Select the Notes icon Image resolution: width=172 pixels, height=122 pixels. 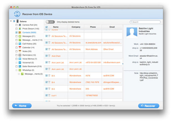pyautogui.click(x=20, y=51)
